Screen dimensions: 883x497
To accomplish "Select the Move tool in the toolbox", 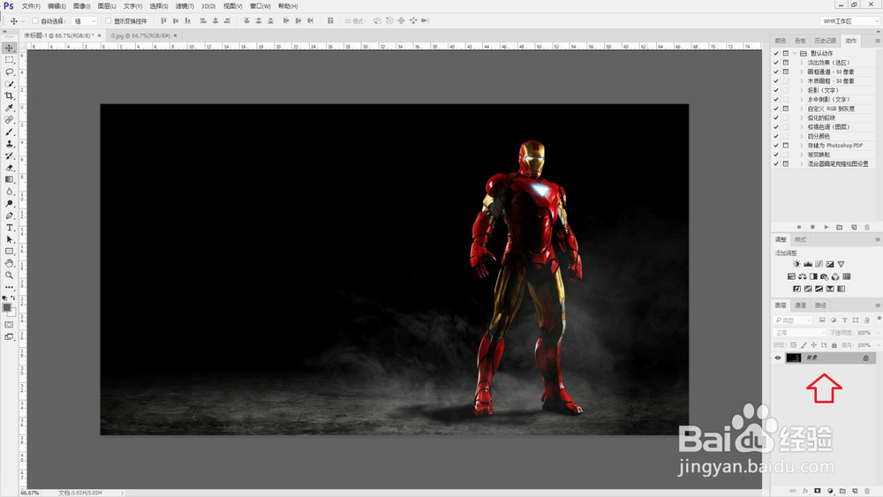I will pyautogui.click(x=9, y=48).
